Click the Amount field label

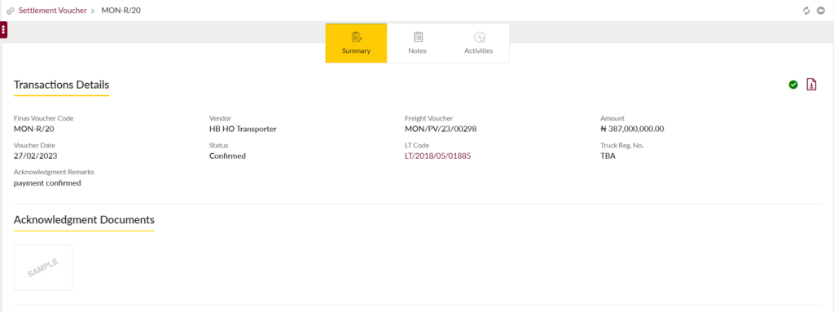[x=612, y=118]
